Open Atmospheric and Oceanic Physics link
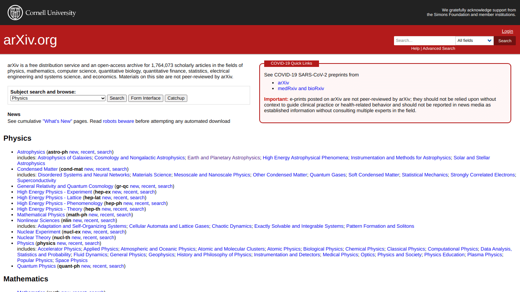520x292 pixels. [x=158, y=249]
